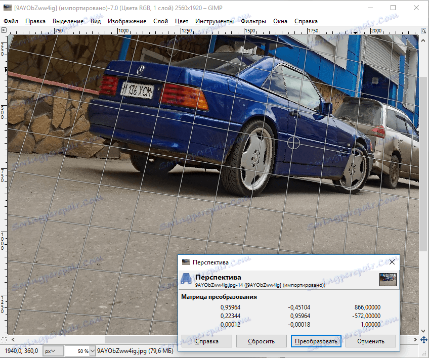Click the navigation cross icon at bottom right
This screenshot has height=358, width=429.
click(423, 340)
